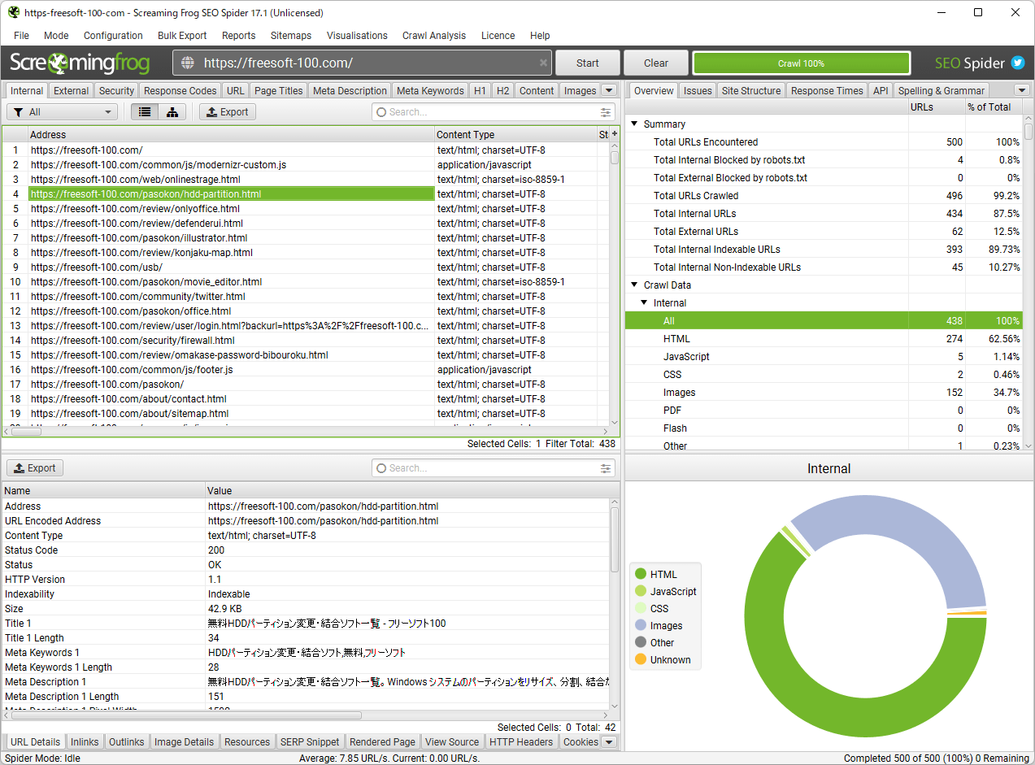Viewport: 1035px width, 765px height.
Task: Focus the upper table search field
Action: coord(494,112)
